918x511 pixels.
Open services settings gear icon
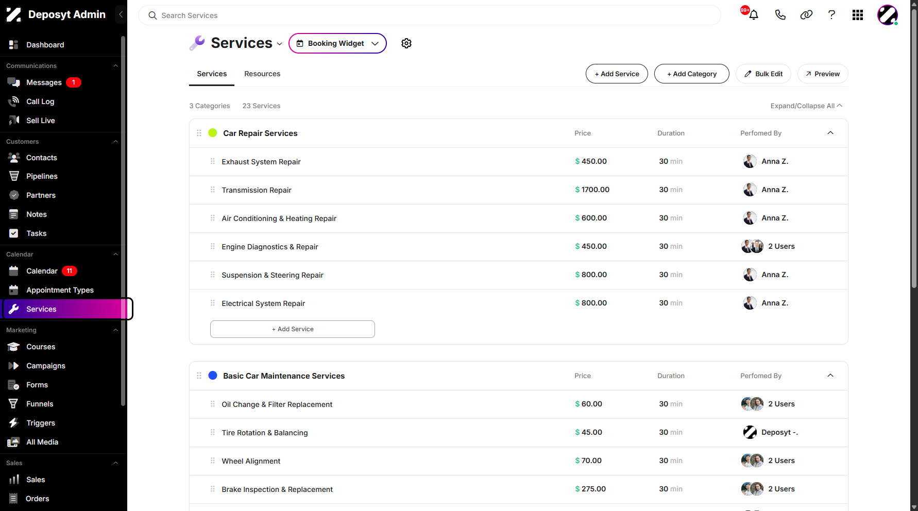tap(406, 43)
